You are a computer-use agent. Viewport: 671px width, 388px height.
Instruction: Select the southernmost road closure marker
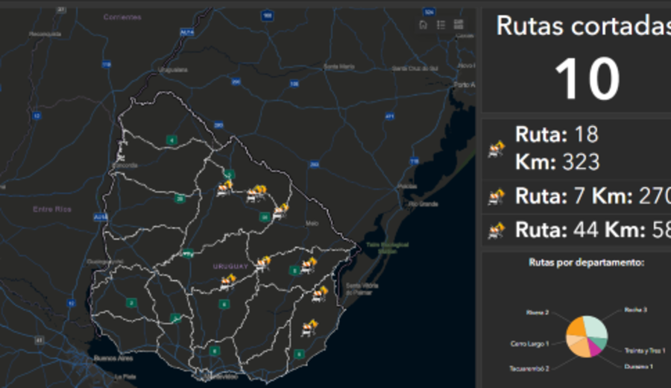coord(310,327)
